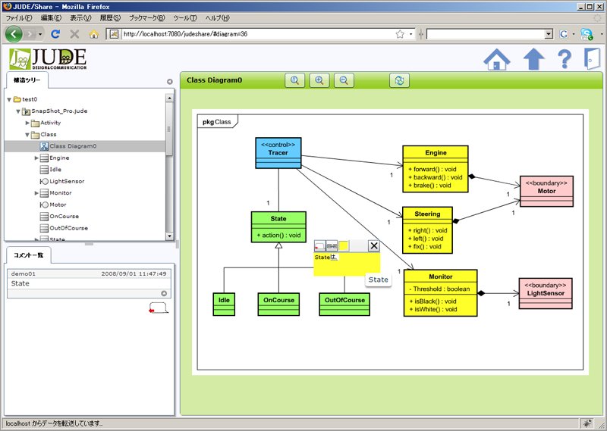Close the sticky note editor
The image size is (607, 431).
click(373, 245)
